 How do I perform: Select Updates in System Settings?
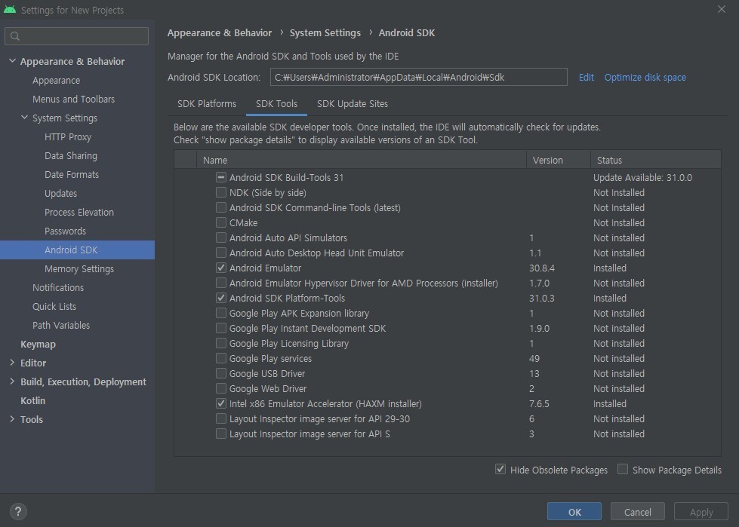tap(61, 194)
